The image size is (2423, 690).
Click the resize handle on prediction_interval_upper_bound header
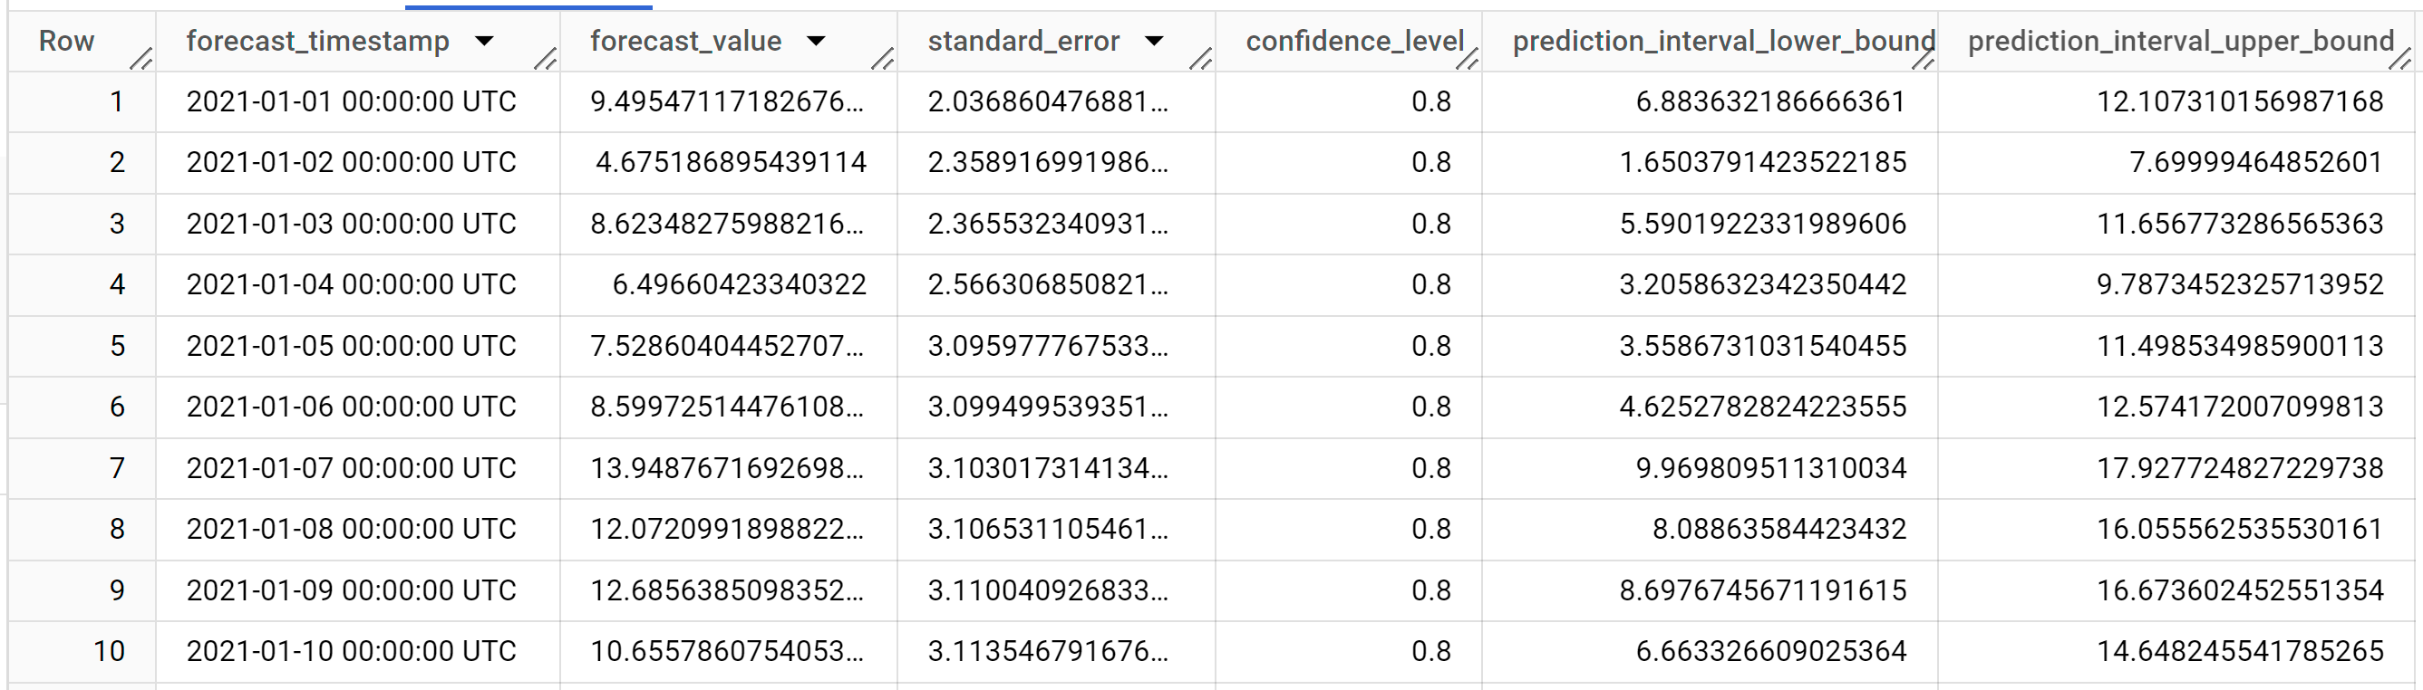[2399, 61]
